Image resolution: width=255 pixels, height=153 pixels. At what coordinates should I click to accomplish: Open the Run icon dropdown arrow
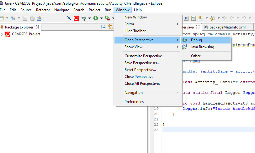click(101, 18)
